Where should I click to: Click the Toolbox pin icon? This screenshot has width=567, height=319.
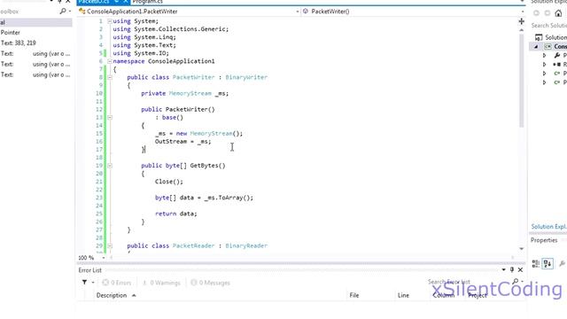[59, 2]
